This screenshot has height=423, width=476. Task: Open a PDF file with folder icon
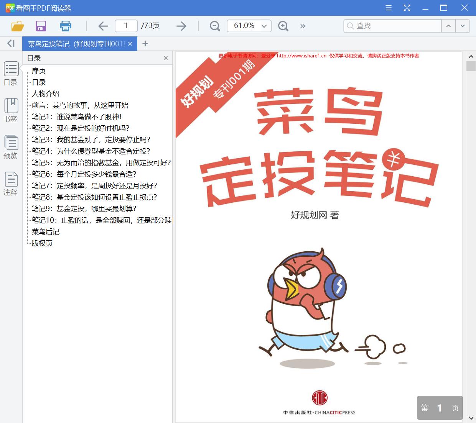coord(18,26)
